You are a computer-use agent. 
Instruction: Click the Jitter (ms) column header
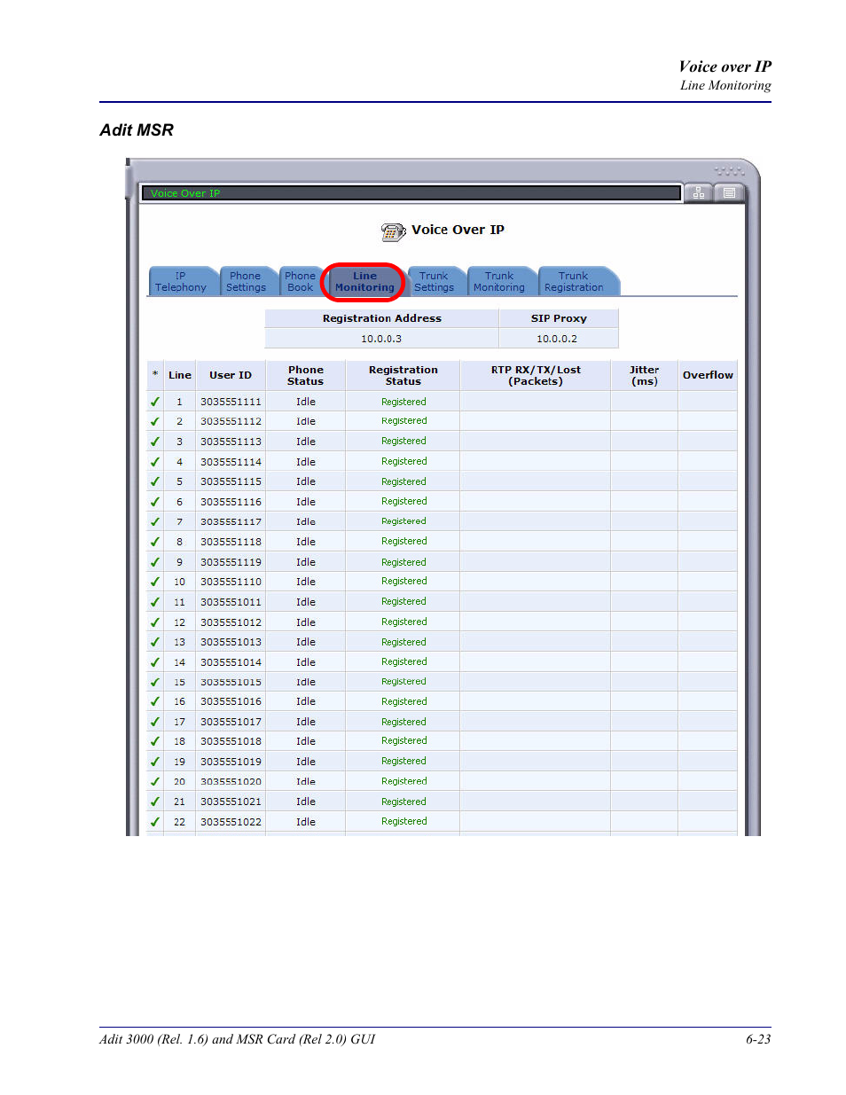645,375
